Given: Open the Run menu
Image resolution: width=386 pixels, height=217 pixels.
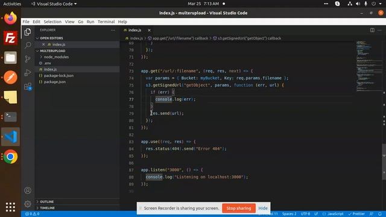Looking at the screenshot, I should (90, 22).
